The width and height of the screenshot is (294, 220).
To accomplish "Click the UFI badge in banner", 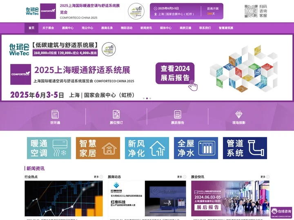I will [x=109, y=49].
